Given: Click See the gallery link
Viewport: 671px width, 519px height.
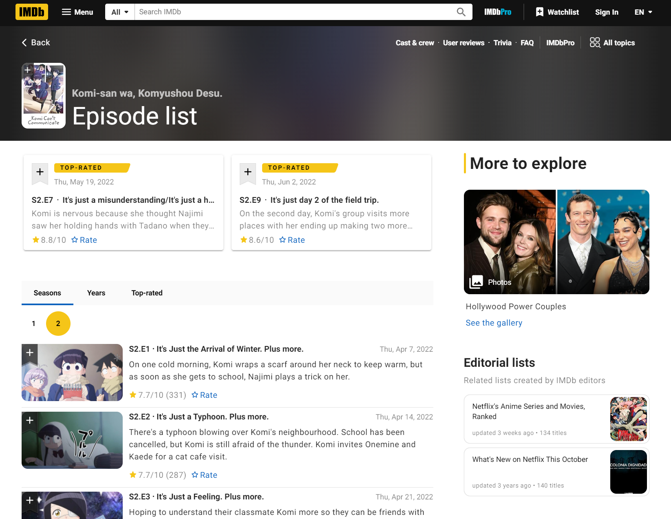Looking at the screenshot, I should pos(494,323).
